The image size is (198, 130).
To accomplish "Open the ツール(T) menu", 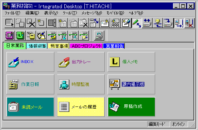I will tap(70, 13).
